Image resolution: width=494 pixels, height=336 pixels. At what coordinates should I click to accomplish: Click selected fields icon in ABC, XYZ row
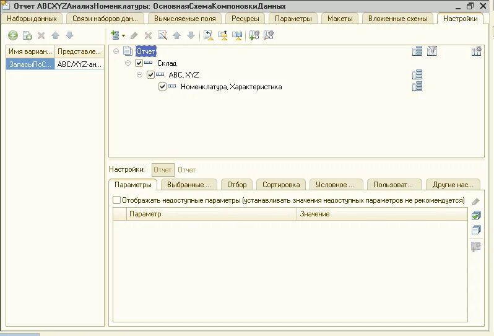pos(417,75)
